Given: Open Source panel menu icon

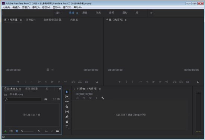Looking at the screenshot, I should [x=21, y=20].
